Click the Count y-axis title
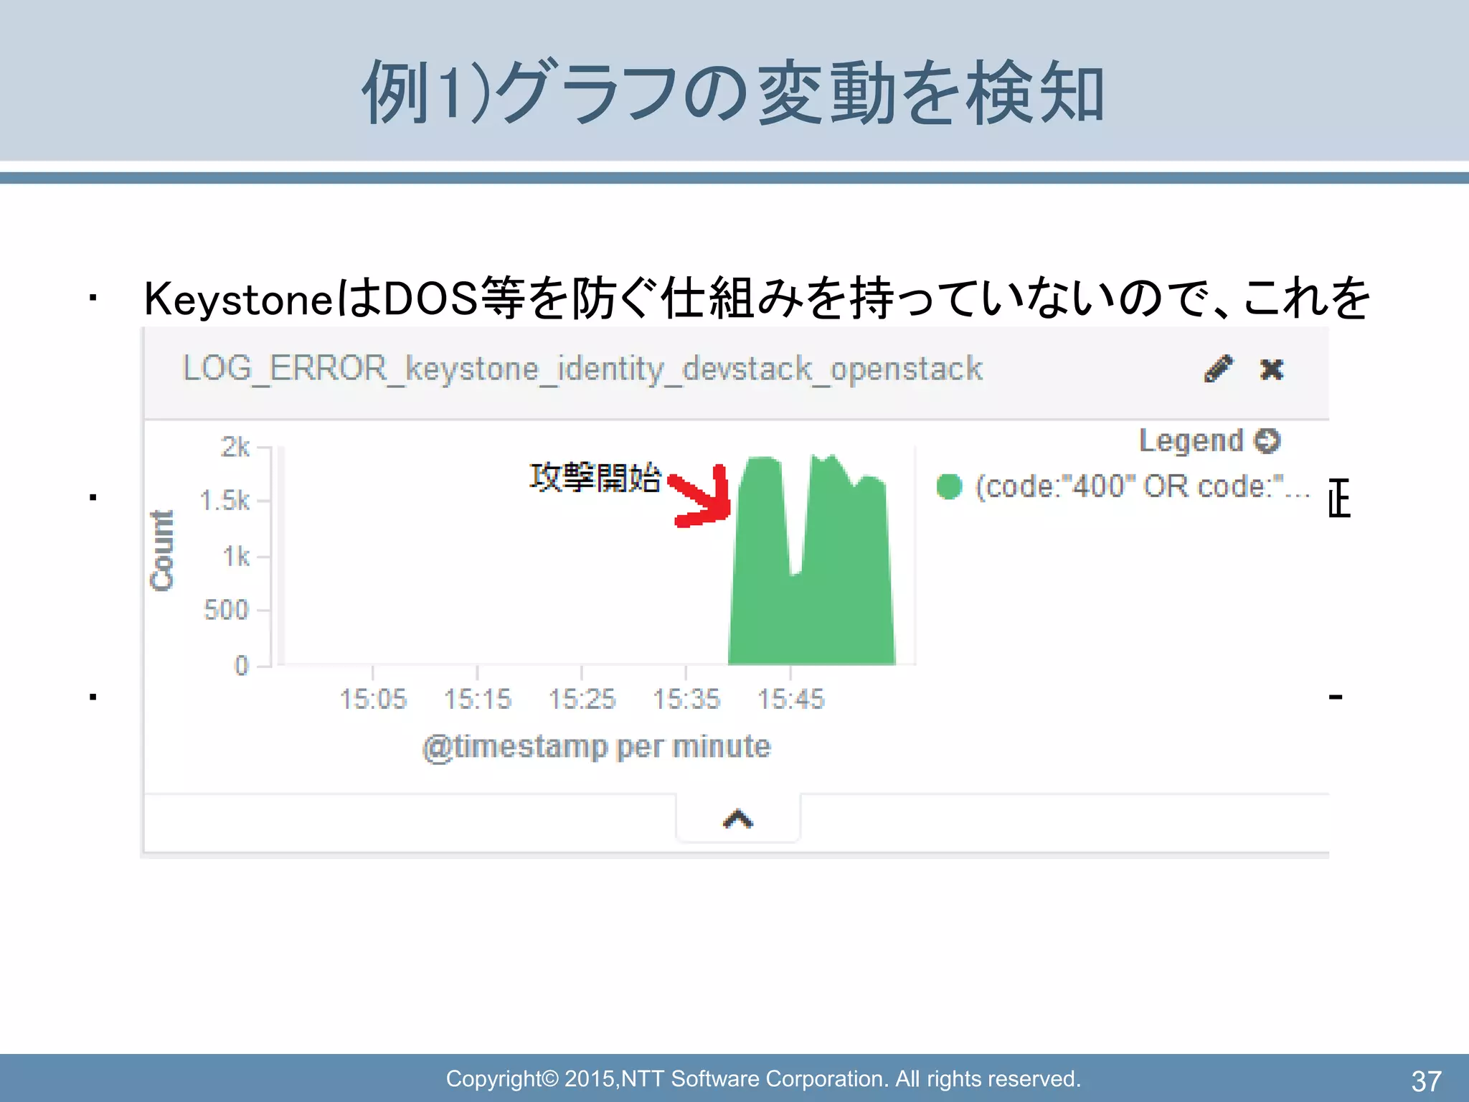 point(162,551)
